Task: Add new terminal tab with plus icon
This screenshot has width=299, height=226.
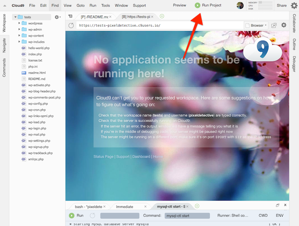Action: click(197, 206)
